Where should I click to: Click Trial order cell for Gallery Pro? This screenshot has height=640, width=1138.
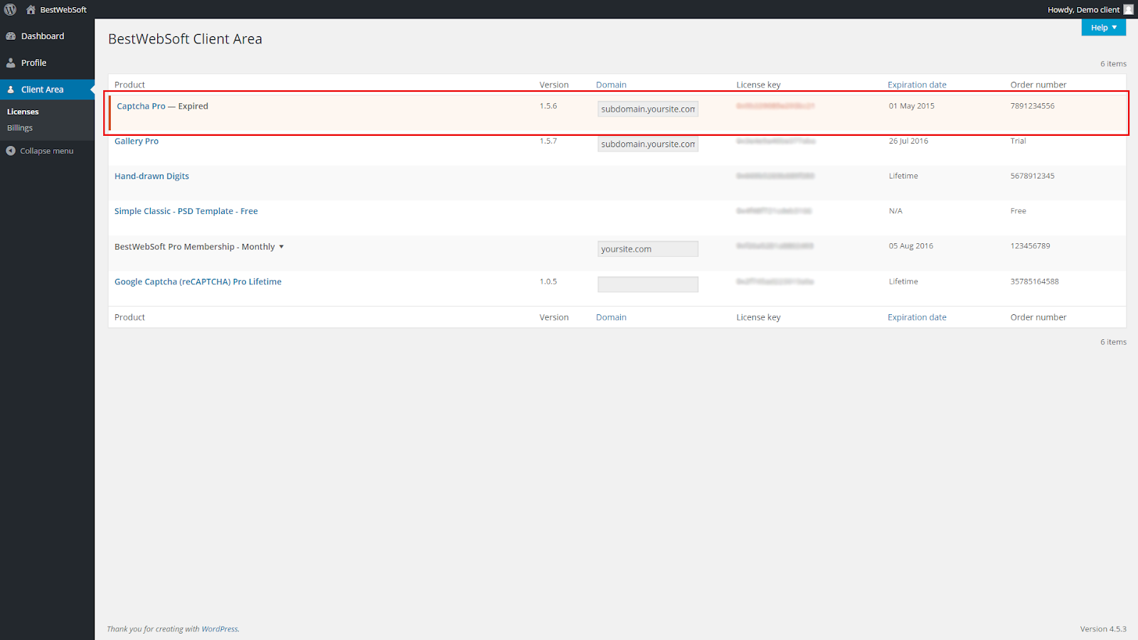tap(1018, 141)
